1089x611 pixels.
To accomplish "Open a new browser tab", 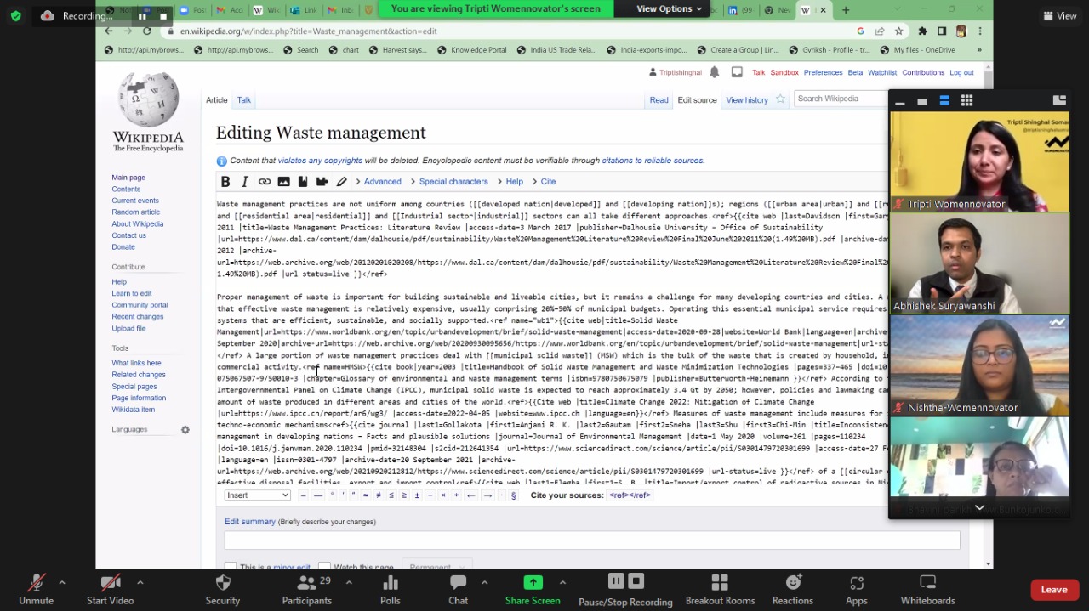I will [x=846, y=10].
